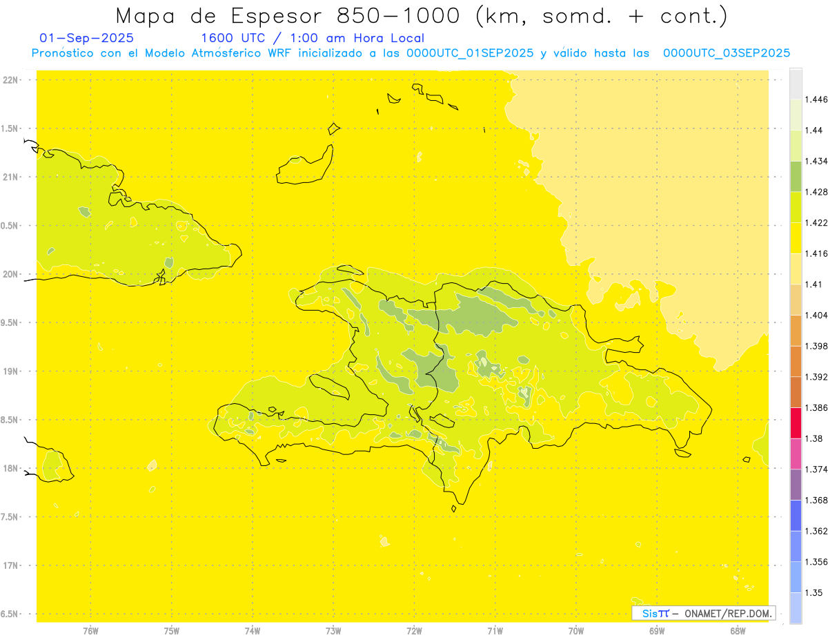Image resolution: width=828 pixels, height=640 pixels.
Task: Click the 'Pronóstico con el Modelo Atmosférico WRF' subtitle line
Action: pyautogui.click(x=411, y=53)
